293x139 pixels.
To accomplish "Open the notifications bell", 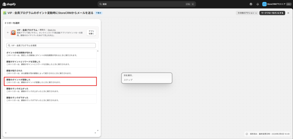I will (258, 4).
